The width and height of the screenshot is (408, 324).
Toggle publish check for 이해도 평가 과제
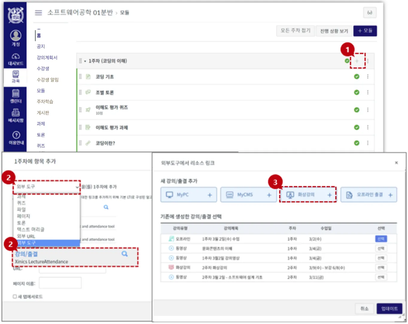357,127
